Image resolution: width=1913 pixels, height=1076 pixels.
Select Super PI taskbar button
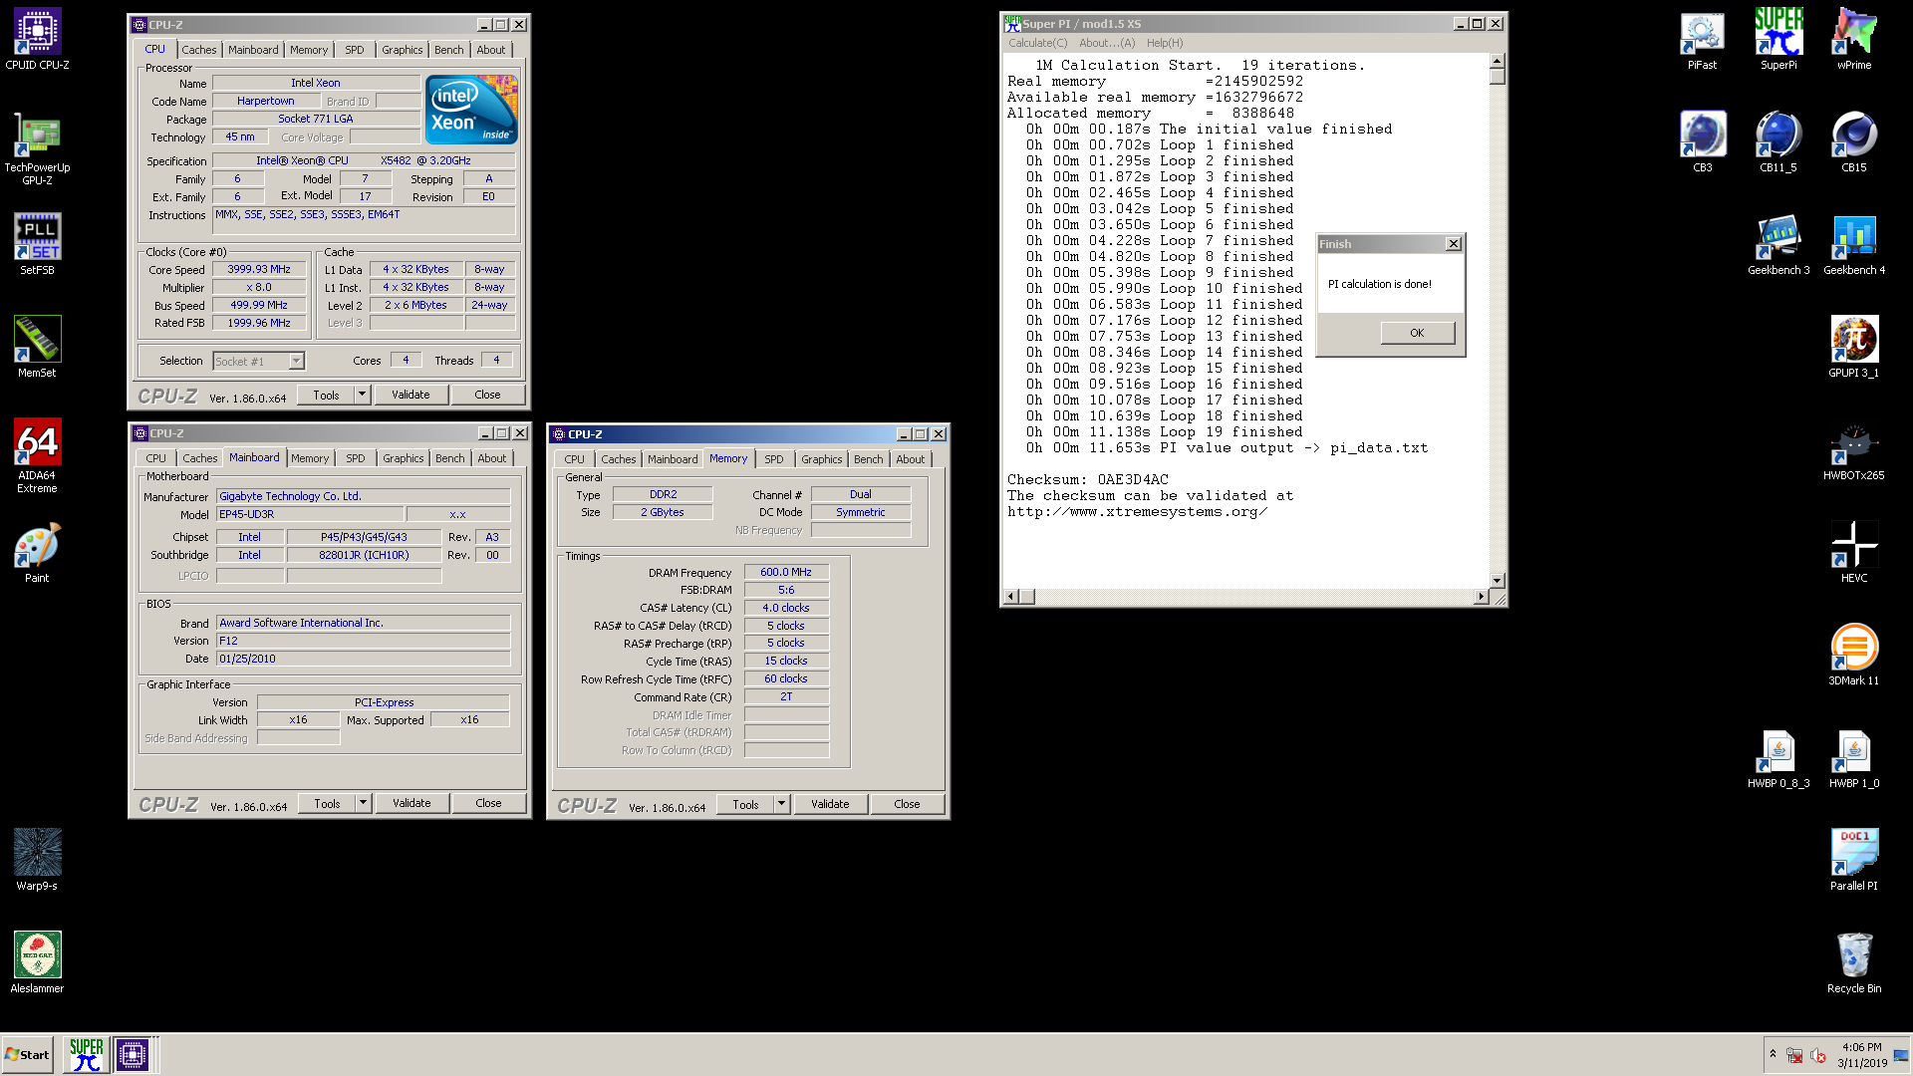(x=87, y=1054)
